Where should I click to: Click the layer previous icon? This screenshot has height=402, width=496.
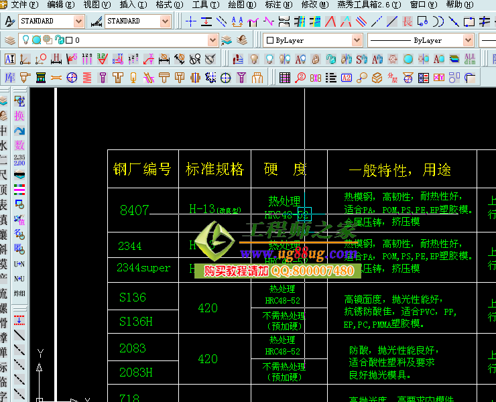click(x=242, y=40)
